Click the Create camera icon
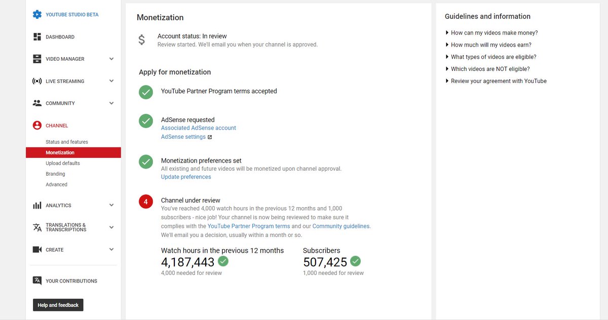This screenshot has width=608, height=320. [x=37, y=250]
